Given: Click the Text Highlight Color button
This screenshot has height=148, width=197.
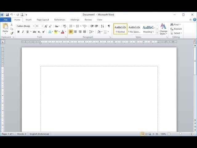Looking at the screenshot, I should point(56,32).
